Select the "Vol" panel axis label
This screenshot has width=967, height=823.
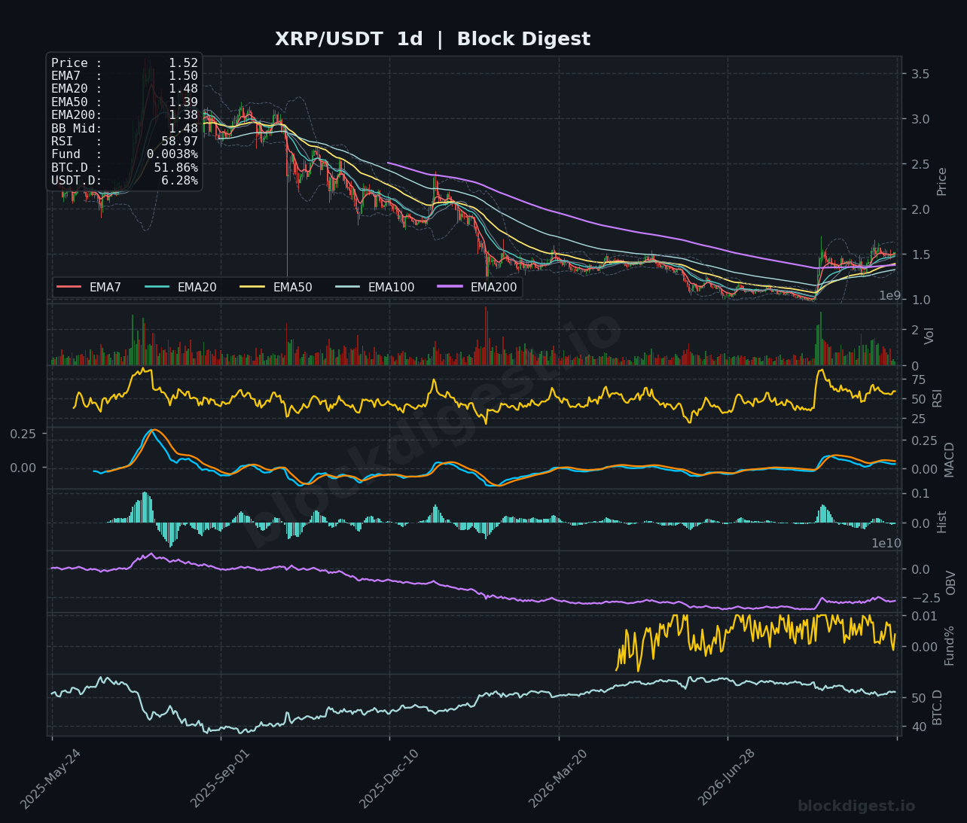coord(929,336)
